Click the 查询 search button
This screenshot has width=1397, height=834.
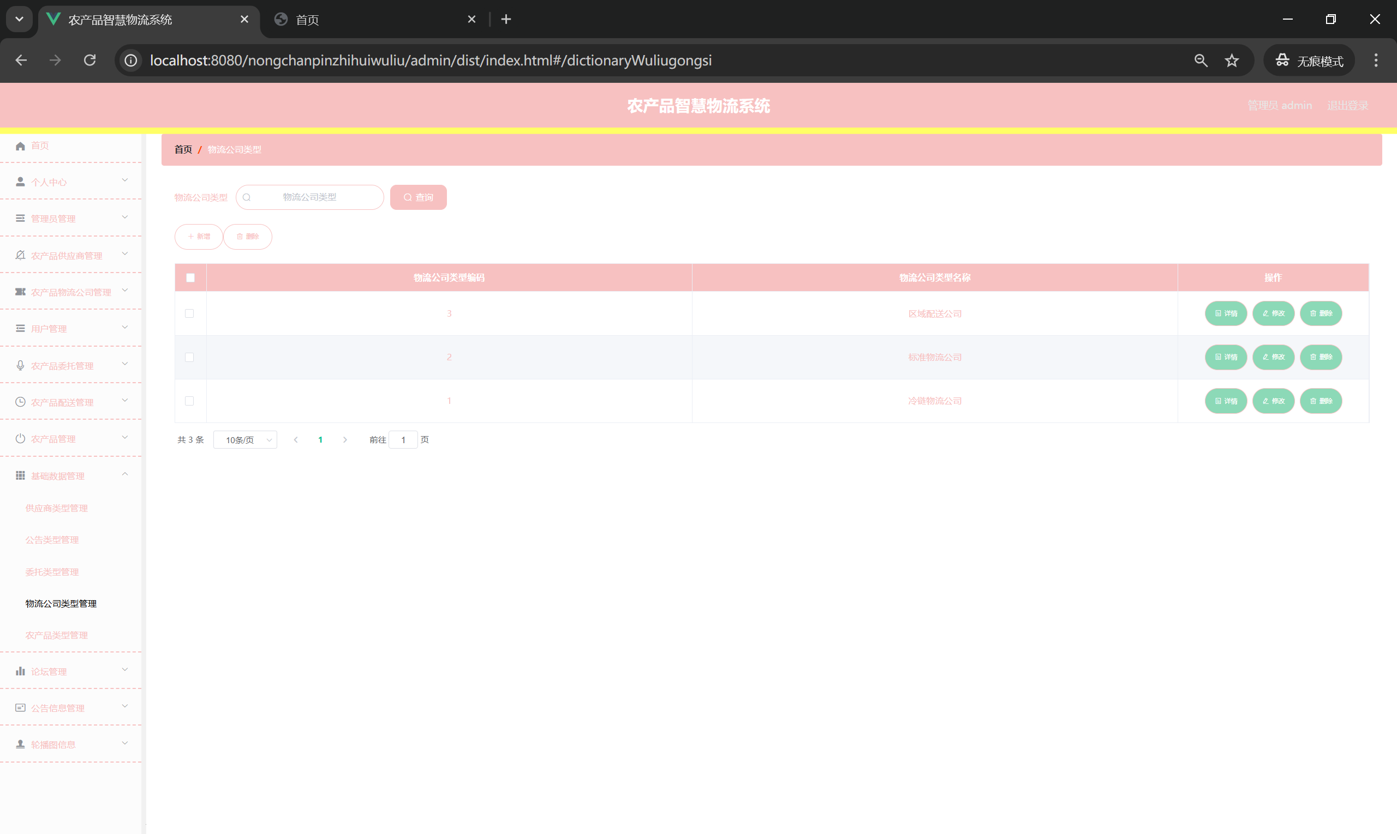click(x=418, y=197)
